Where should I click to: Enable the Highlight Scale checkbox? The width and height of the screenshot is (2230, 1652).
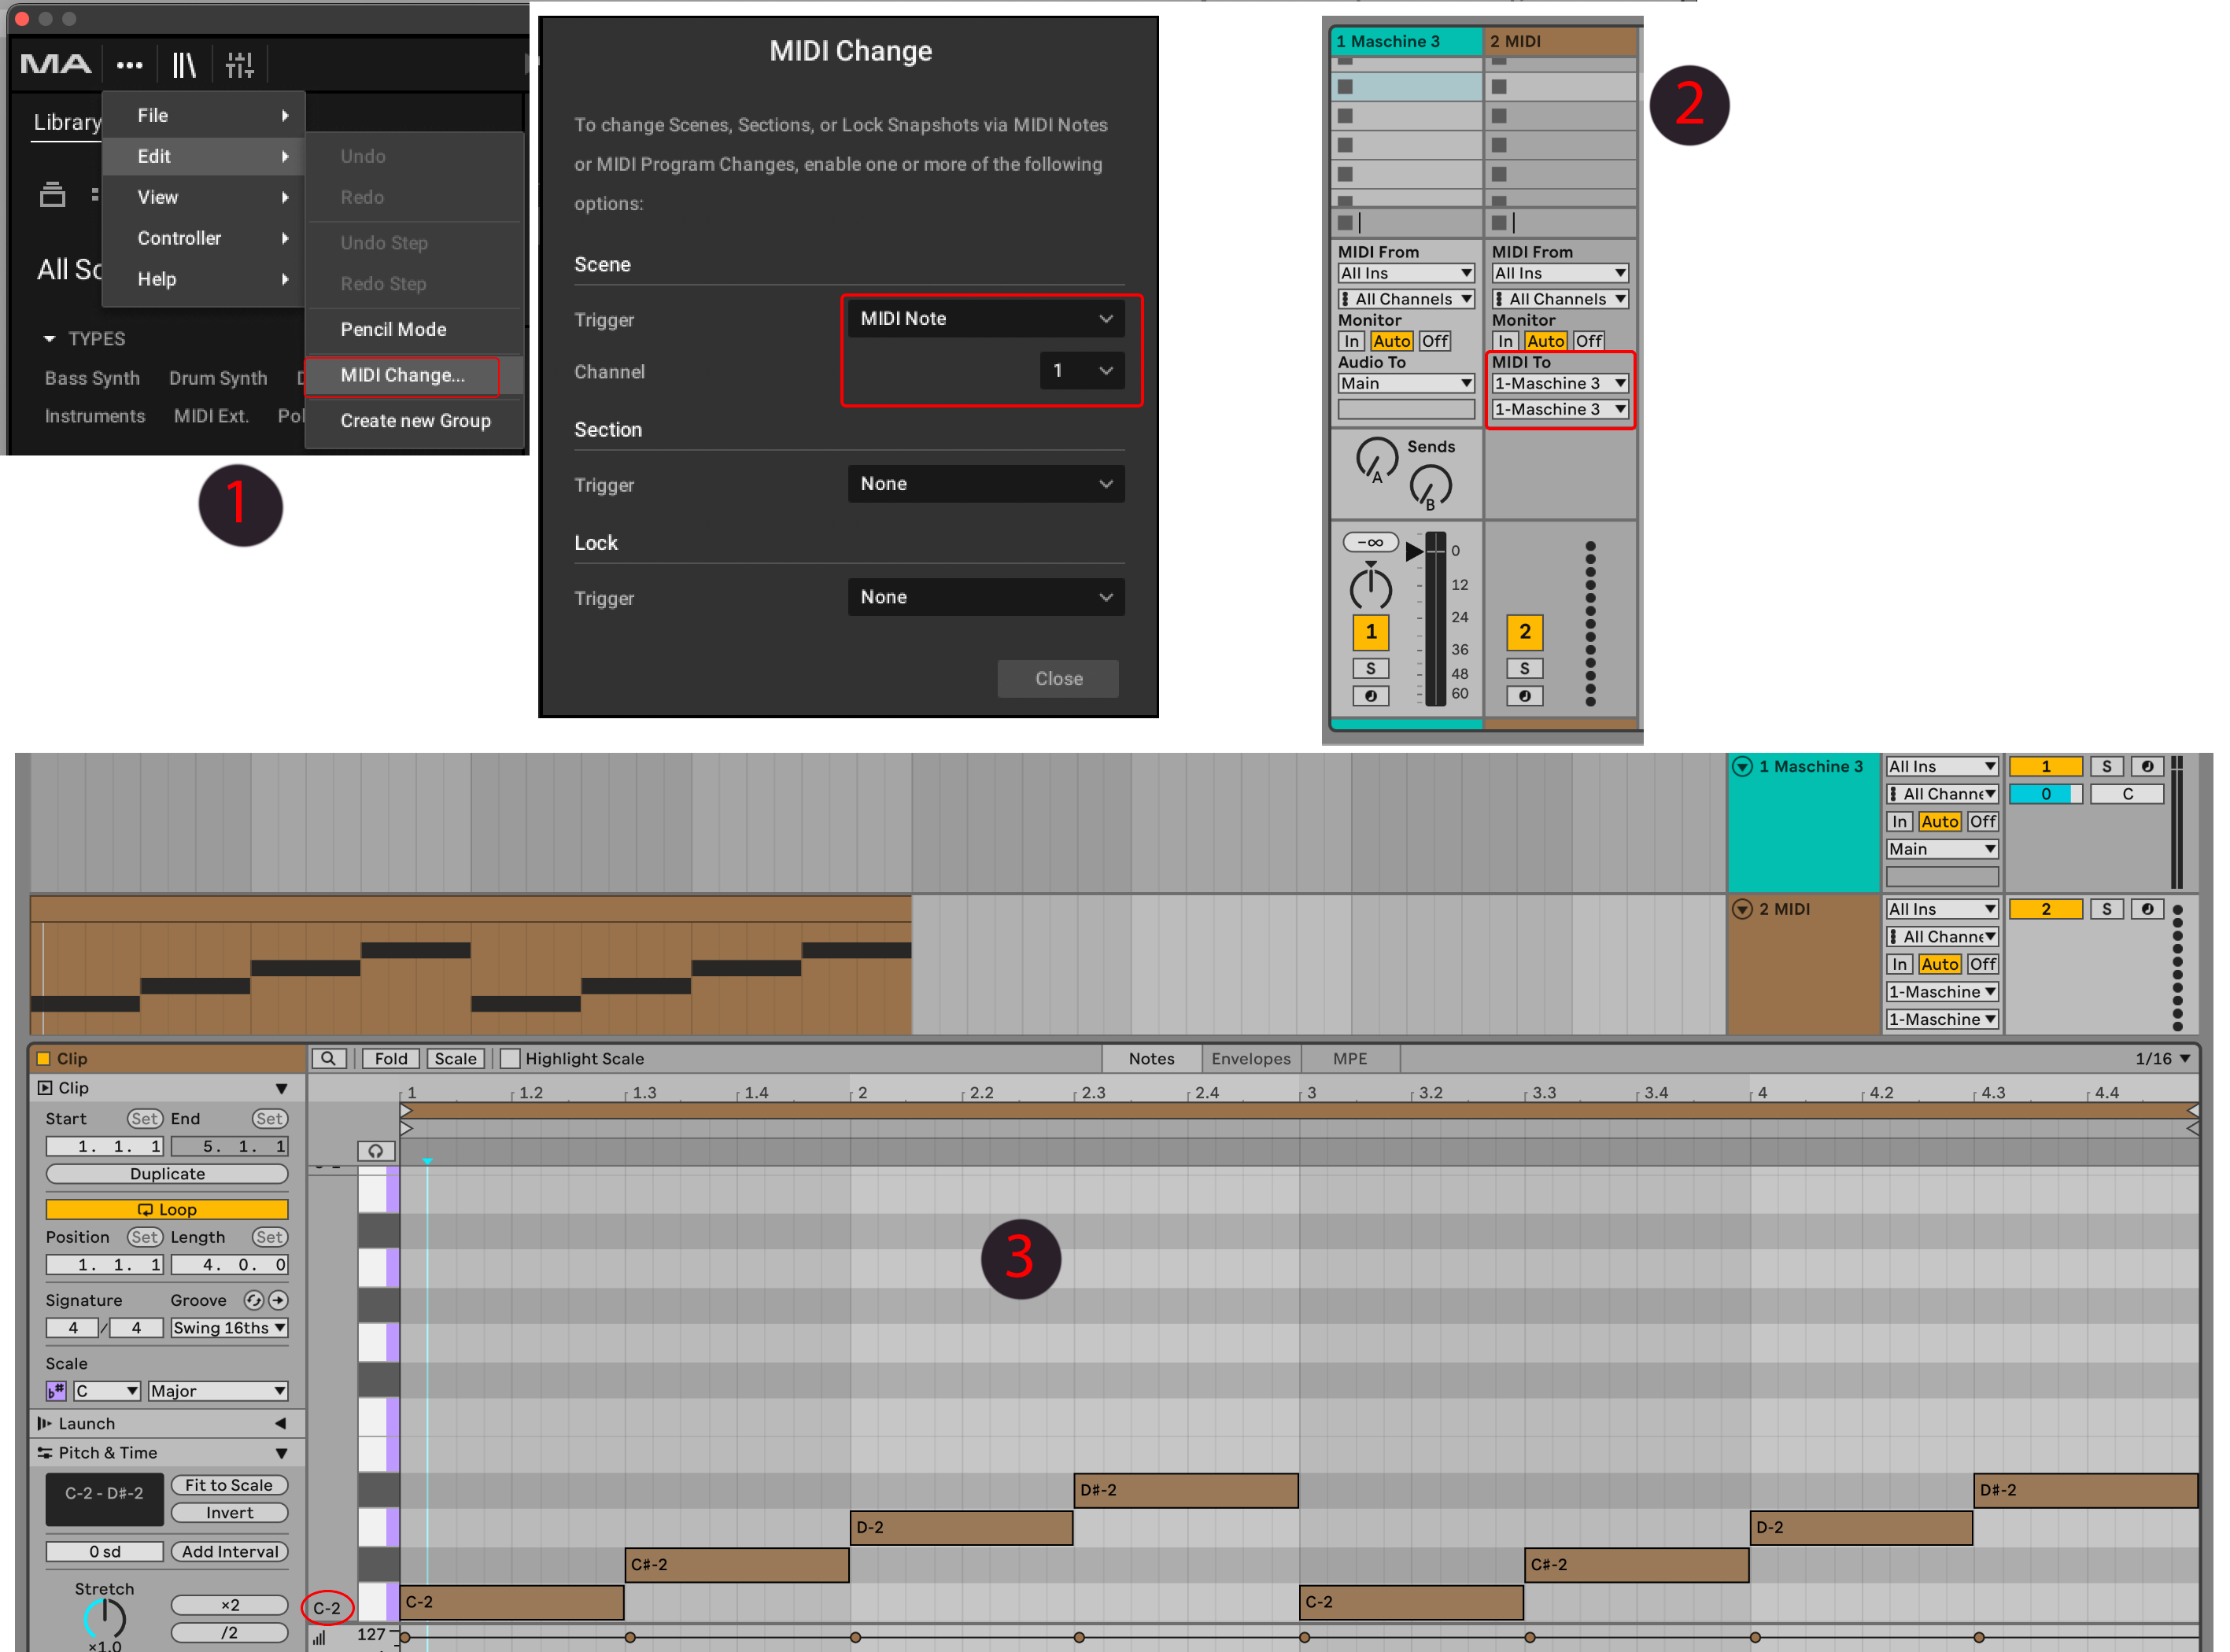(510, 1058)
